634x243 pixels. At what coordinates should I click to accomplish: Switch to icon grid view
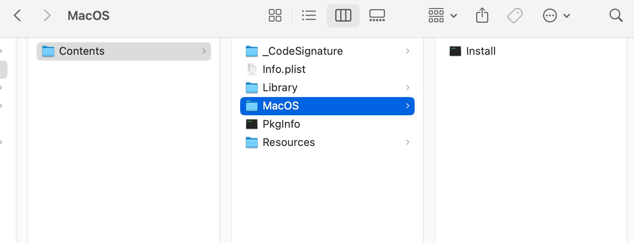275,16
